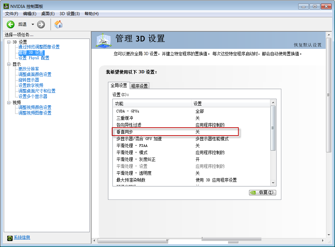Screen dimensions: 335x247
Task: Click the 恢复(T) button
Action: pos(262,193)
